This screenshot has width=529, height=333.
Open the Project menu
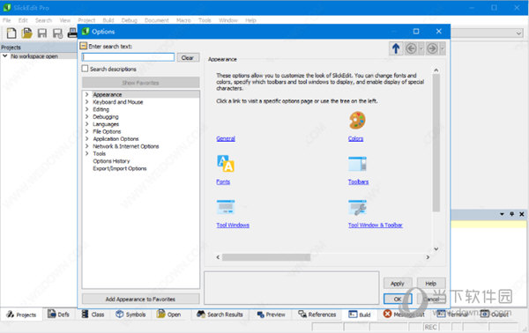86,20
